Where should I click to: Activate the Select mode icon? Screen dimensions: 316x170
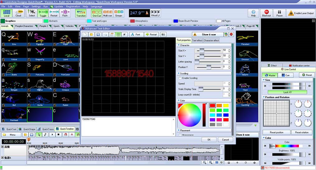(x=32, y=13)
